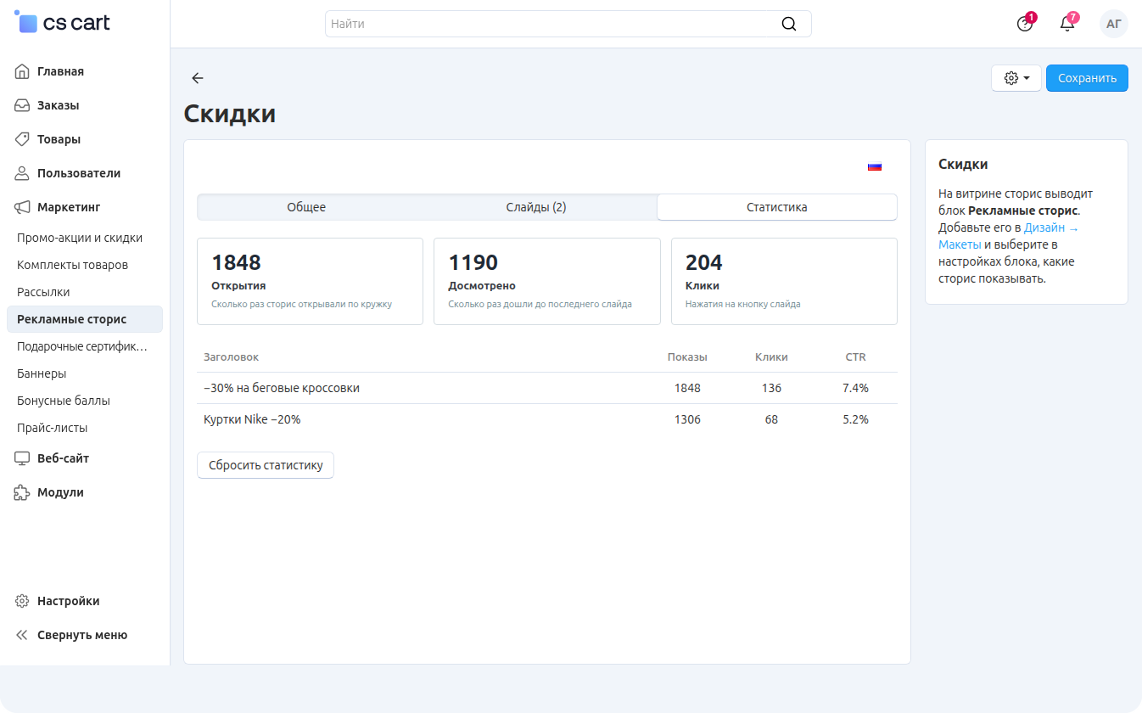Follow the Дизайн → Макеты link
The height and width of the screenshot is (713, 1142).
1009,236
